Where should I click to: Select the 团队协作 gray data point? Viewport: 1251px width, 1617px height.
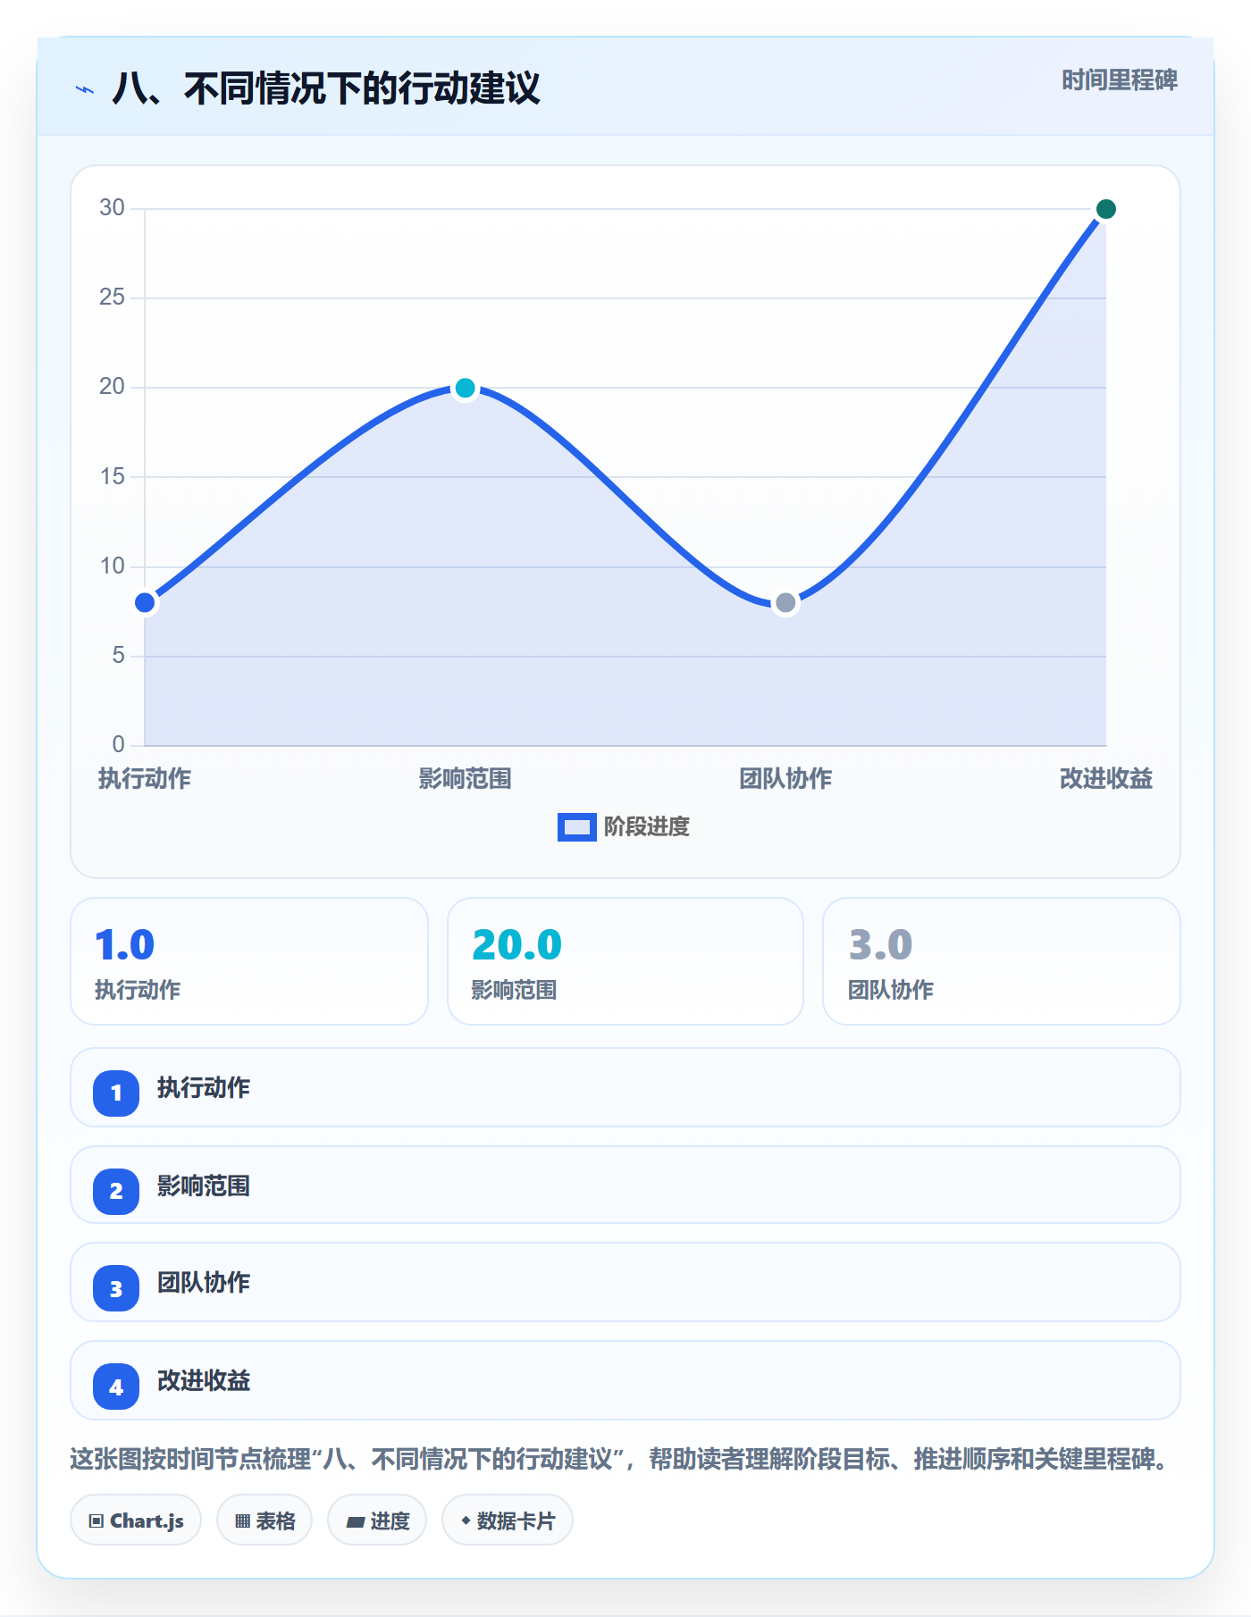[x=785, y=602]
